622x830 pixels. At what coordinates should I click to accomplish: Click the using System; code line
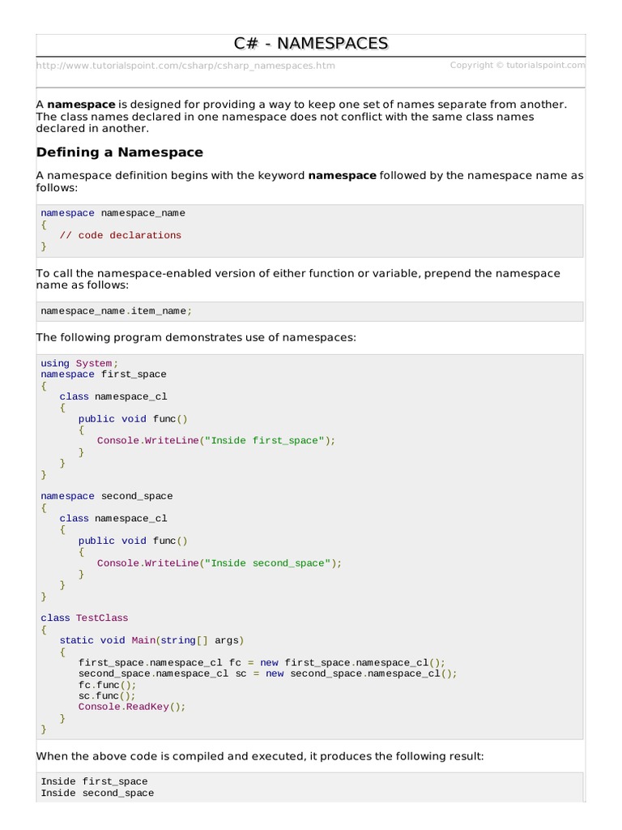point(79,363)
